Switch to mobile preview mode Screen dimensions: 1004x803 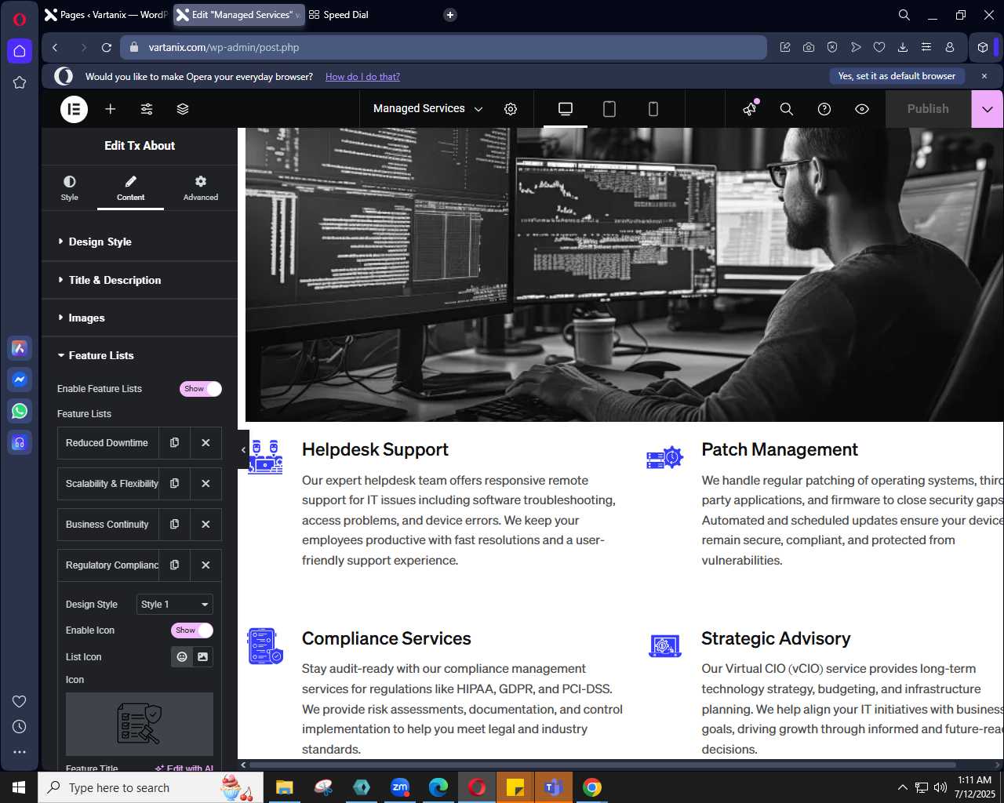(x=653, y=109)
